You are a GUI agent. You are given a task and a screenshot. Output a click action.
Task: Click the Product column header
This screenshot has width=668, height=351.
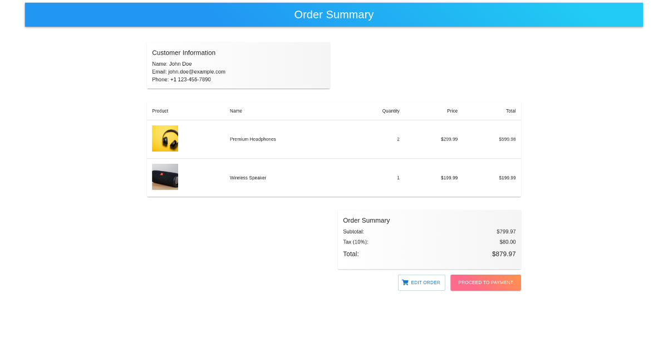(160, 111)
